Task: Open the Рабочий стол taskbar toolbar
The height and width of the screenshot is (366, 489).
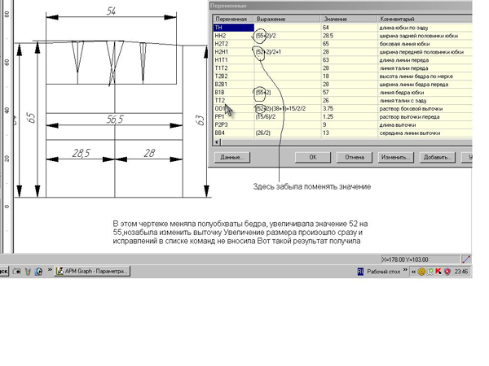Action: tap(383, 272)
